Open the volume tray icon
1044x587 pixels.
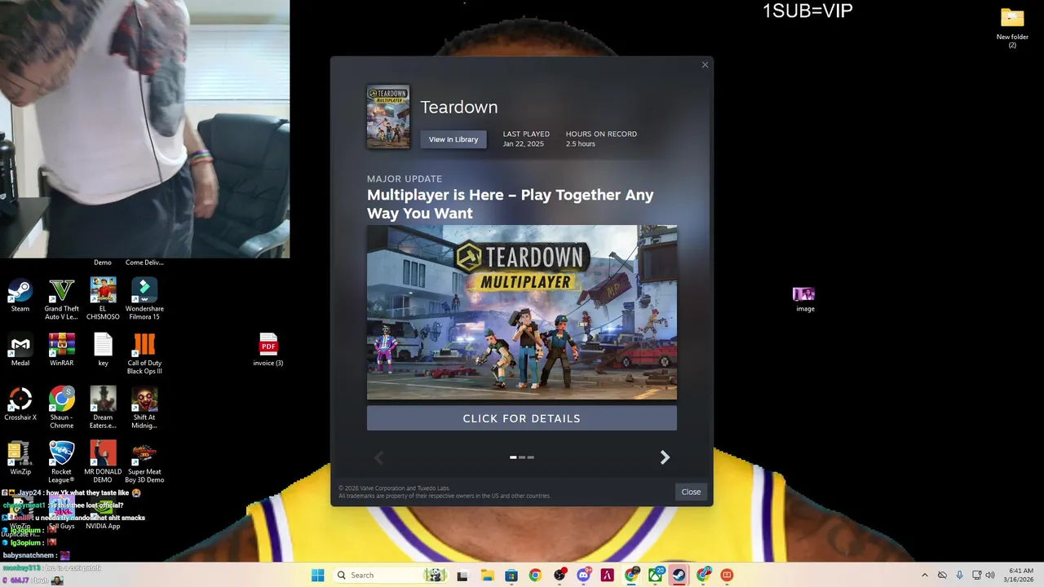(x=990, y=575)
